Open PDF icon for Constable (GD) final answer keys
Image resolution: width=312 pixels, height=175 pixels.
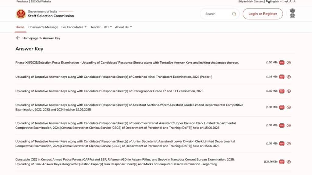click(x=282, y=162)
